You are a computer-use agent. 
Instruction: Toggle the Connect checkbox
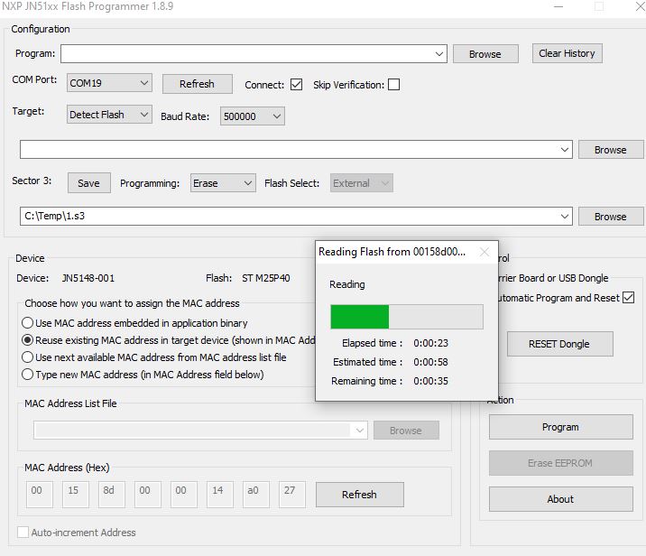click(x=296, y=85)
